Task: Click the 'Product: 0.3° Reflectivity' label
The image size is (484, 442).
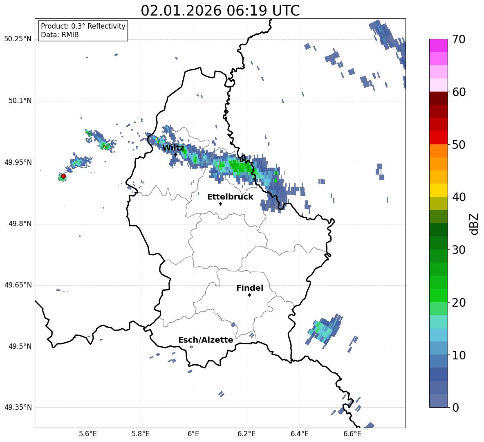Action: [x=83, y=26]
